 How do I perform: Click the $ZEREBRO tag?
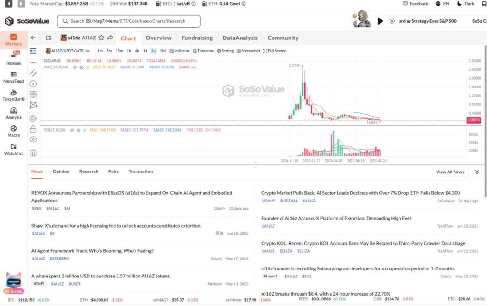(x=59, y=258)
